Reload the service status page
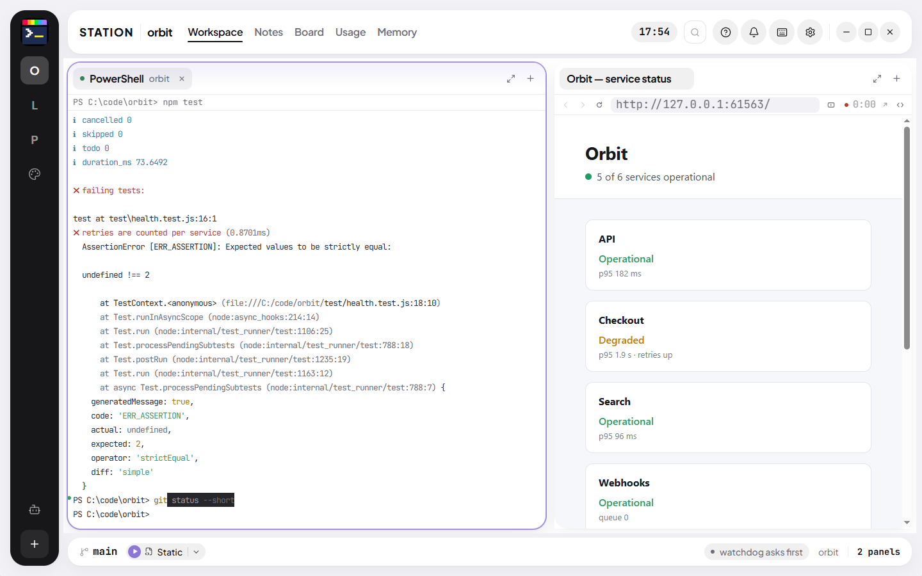 [x=599, y=105]
